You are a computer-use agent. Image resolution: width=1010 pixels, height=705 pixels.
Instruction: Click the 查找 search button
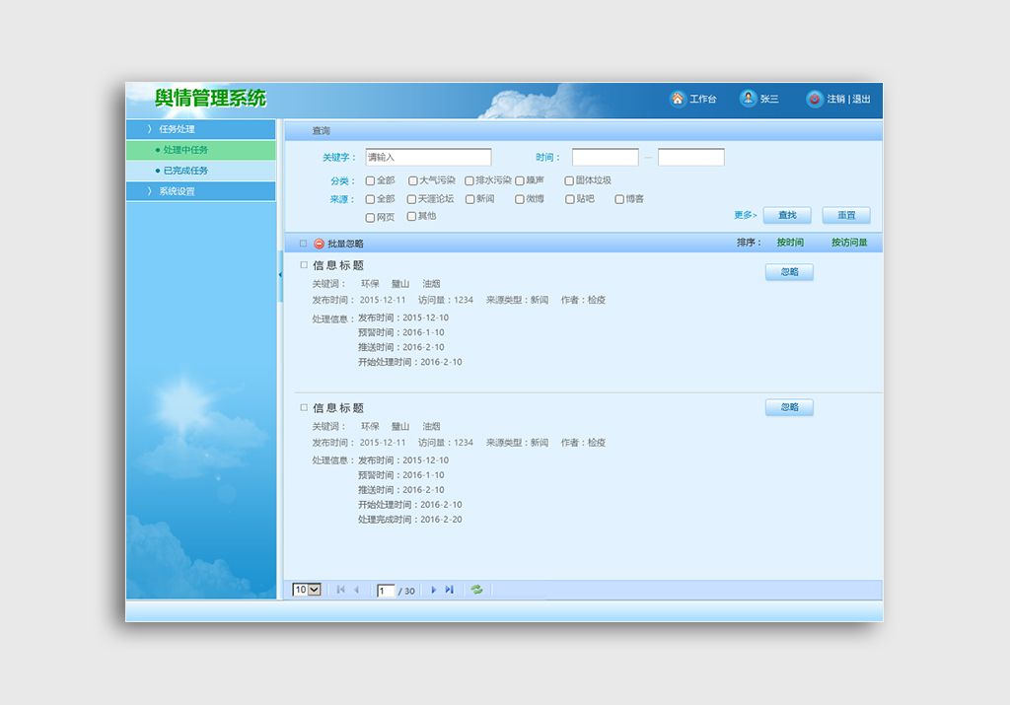[787, 215]
